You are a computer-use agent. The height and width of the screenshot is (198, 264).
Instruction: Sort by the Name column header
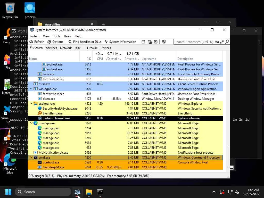click(54, 59)
